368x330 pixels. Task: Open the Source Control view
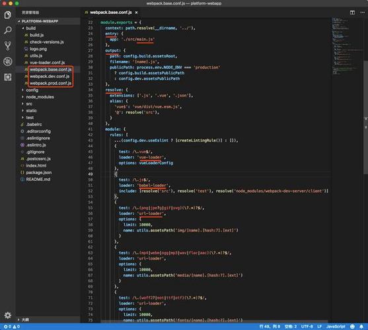pos(7,46)
